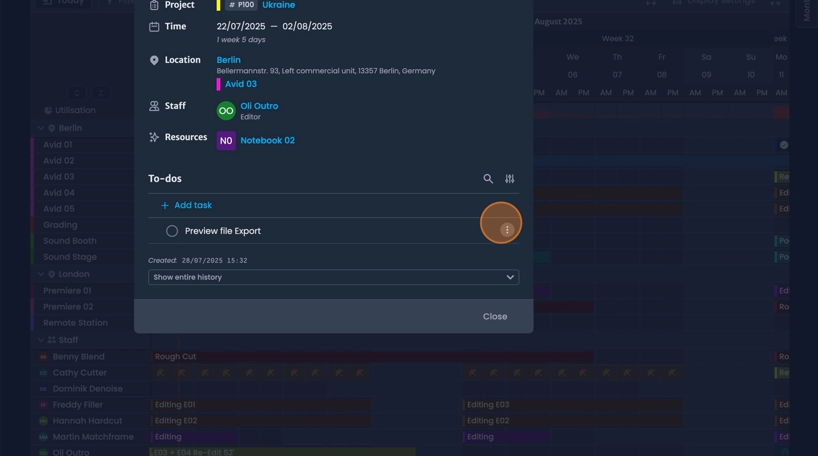Collapse the Berlin location group
The width and height of the screenshot is (818, 456).
tap(40, 128)
